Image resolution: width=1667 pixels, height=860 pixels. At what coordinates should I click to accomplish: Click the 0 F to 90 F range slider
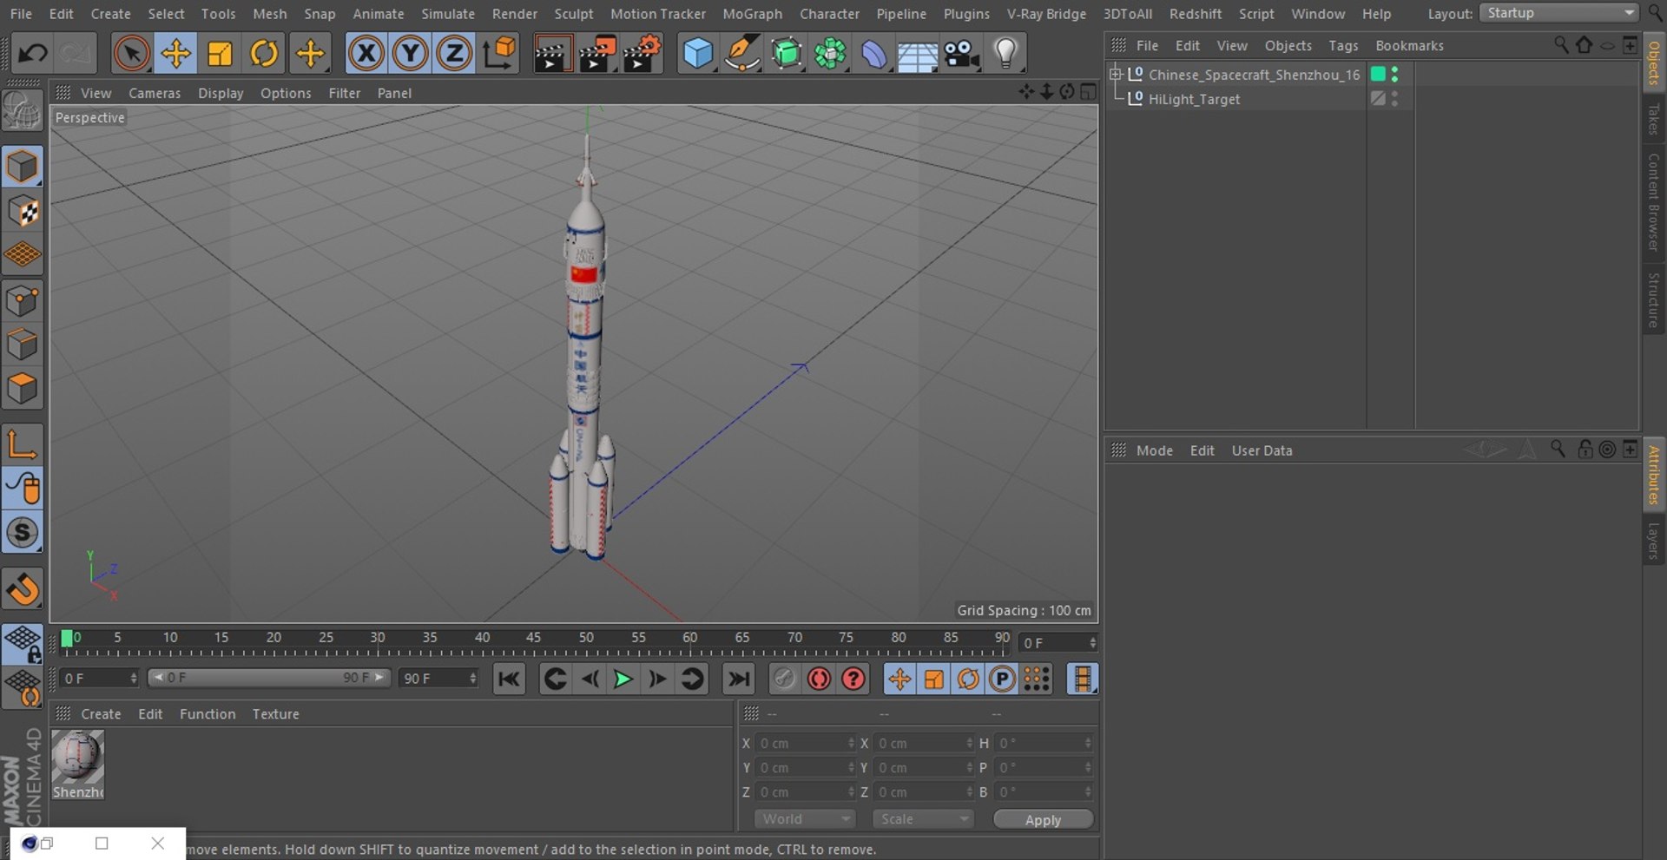pyautogui.click(x=268, y=678)
